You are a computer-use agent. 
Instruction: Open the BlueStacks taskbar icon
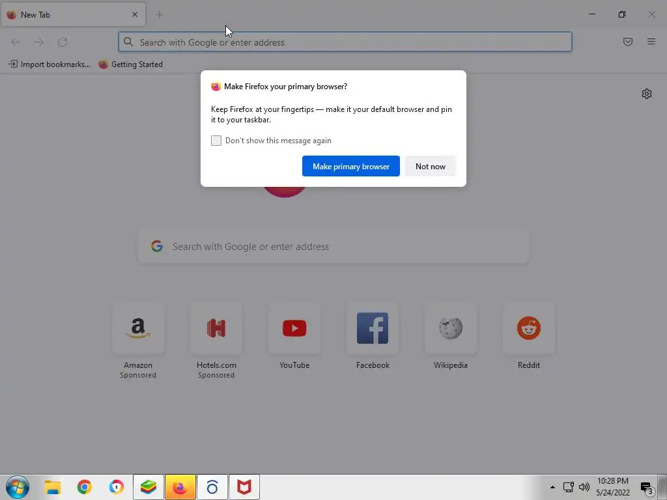[149, 487]
